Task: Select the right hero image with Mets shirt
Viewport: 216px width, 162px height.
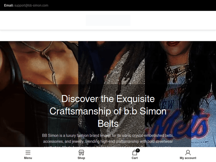Action: 181,94
